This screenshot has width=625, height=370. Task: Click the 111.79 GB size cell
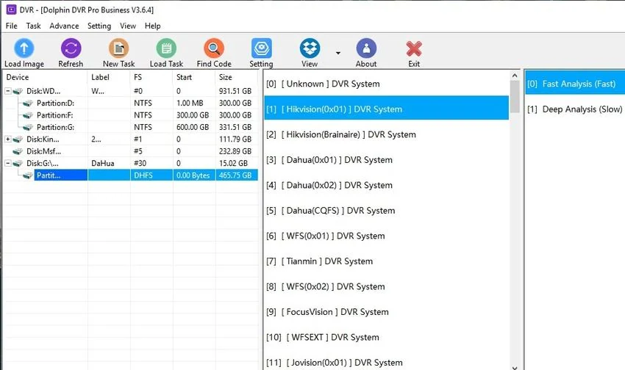235,139
